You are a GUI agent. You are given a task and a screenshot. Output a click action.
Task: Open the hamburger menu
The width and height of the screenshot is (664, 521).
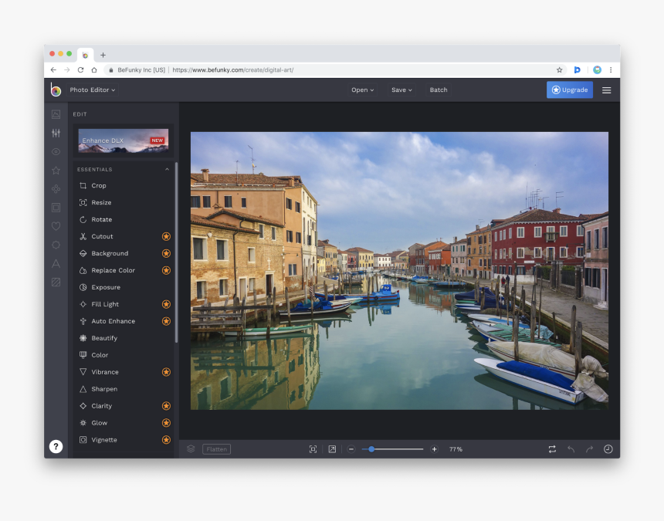(606, 90)
